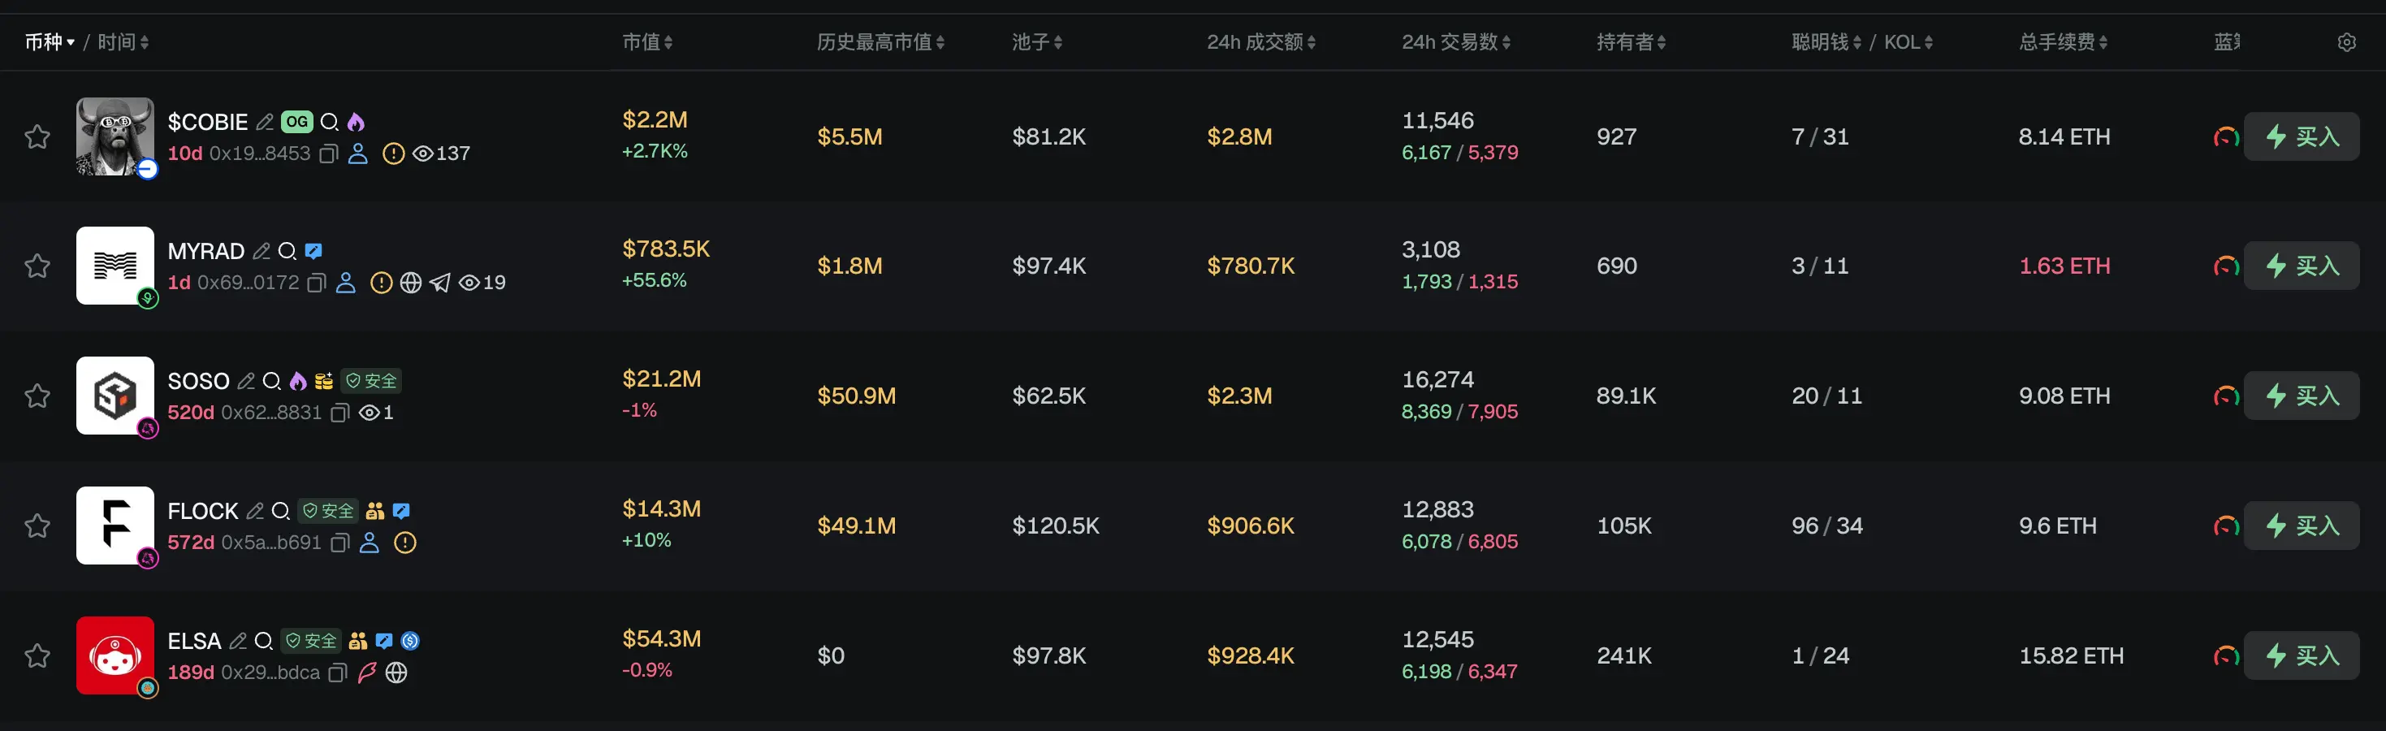Click the MYRAD watch count eye icon
2386x731 pixels.
click(x=469, y=283)
